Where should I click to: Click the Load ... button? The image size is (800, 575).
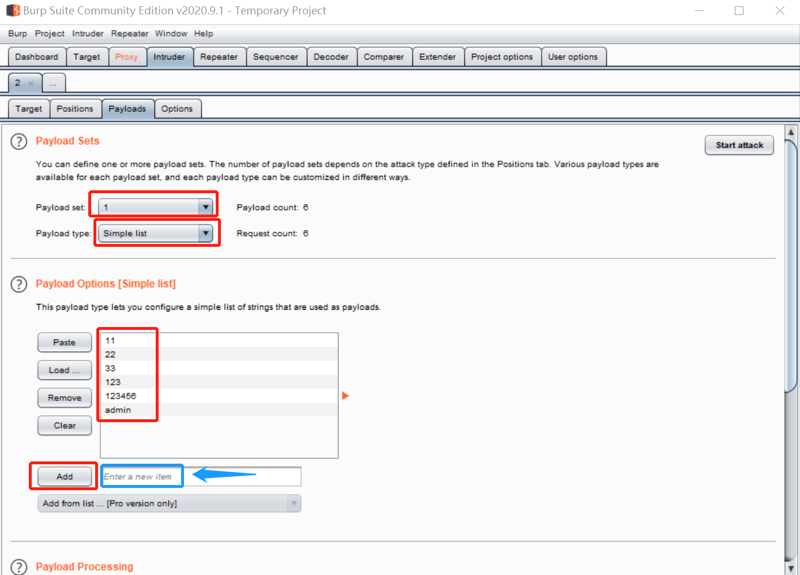click(65, 370)
